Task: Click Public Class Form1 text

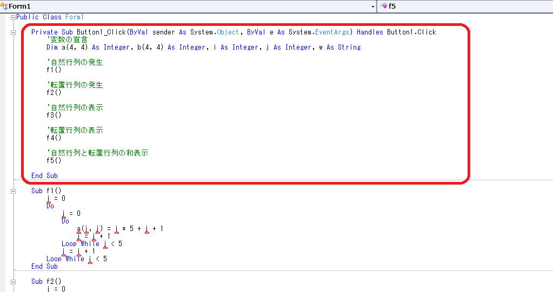Action: 50,17
